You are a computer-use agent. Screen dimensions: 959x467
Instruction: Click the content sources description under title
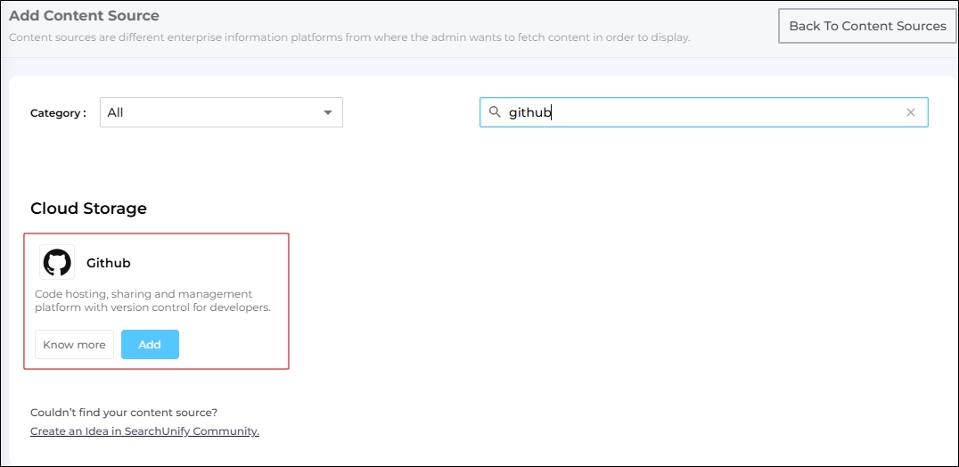[x=349, y=37]
